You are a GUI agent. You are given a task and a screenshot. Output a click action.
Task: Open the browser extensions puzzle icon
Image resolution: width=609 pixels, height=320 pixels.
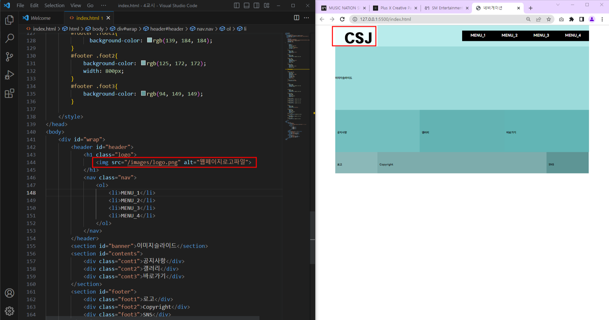click(x=572, y=19)
